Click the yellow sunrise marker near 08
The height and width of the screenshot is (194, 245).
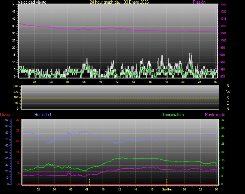coord(89,181)
